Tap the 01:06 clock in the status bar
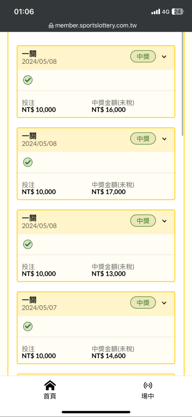 point(24,12)
